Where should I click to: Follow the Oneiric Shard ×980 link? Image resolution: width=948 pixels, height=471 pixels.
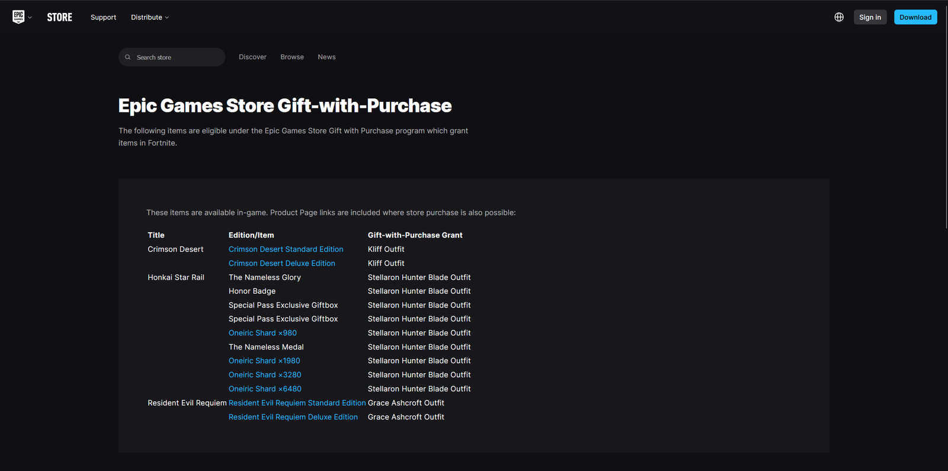click(x=262, y=333)
